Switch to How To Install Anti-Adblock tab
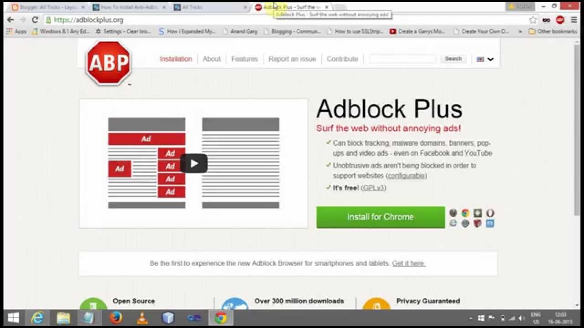This screenshot has width=584, height=328. coord(129,7)
